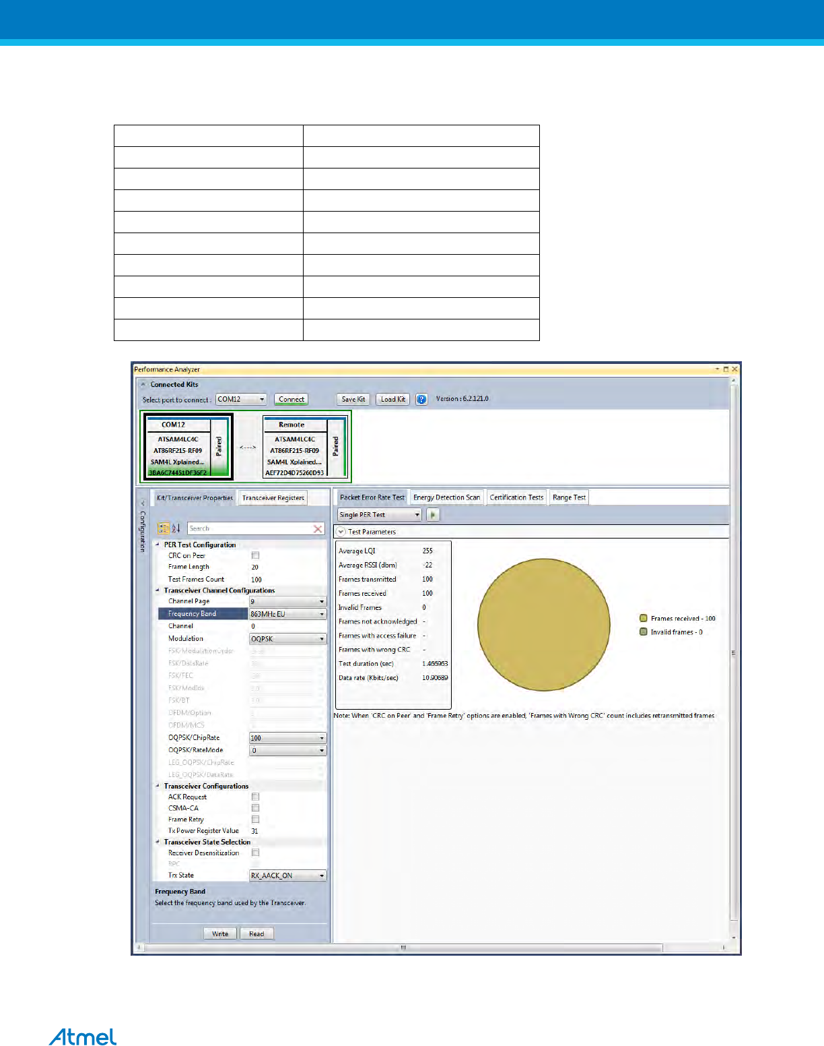
Task: Click the Write button
Action: tap(220, 933)
